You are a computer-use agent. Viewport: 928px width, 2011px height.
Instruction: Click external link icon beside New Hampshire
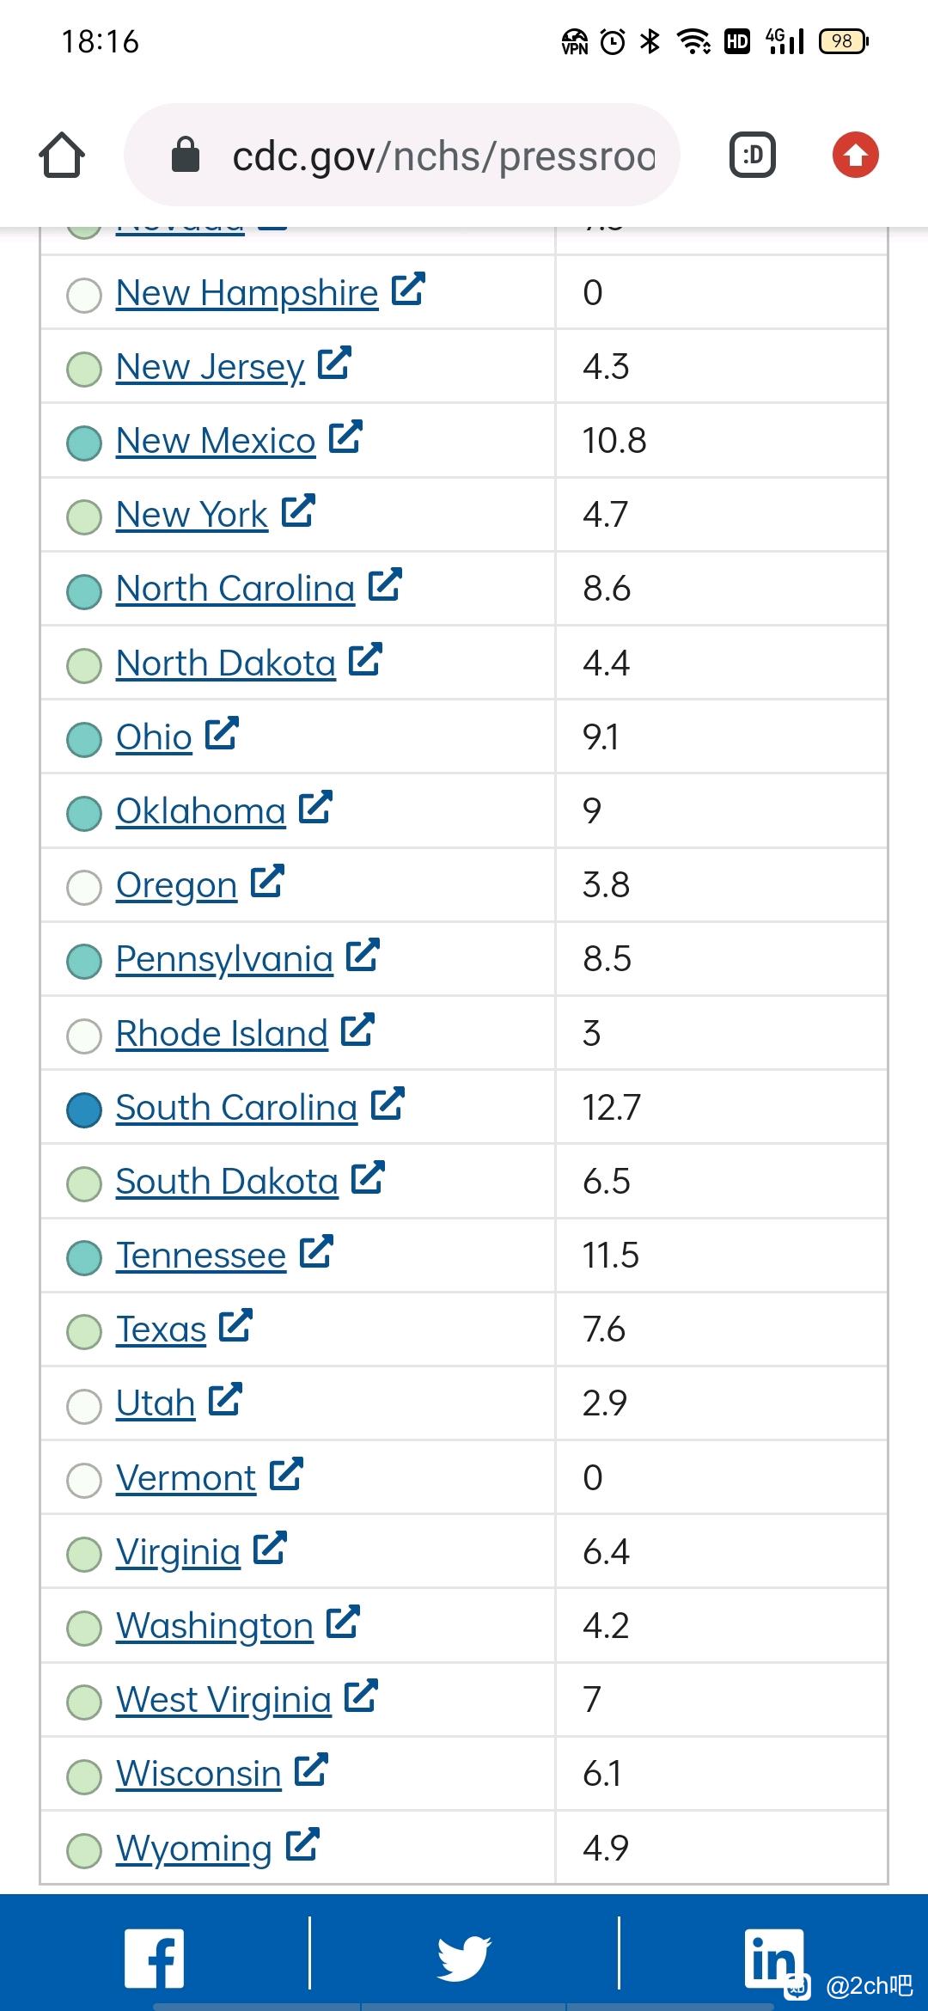pos(408,289)
